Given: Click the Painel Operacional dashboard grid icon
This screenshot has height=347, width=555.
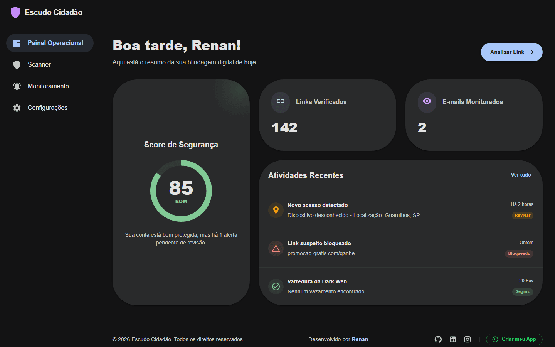Looking at the screenshot, I should [x=17, y=43].
